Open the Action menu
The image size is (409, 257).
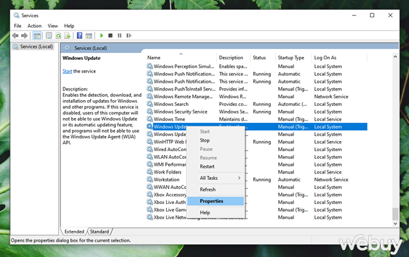(x=35, y=26)
